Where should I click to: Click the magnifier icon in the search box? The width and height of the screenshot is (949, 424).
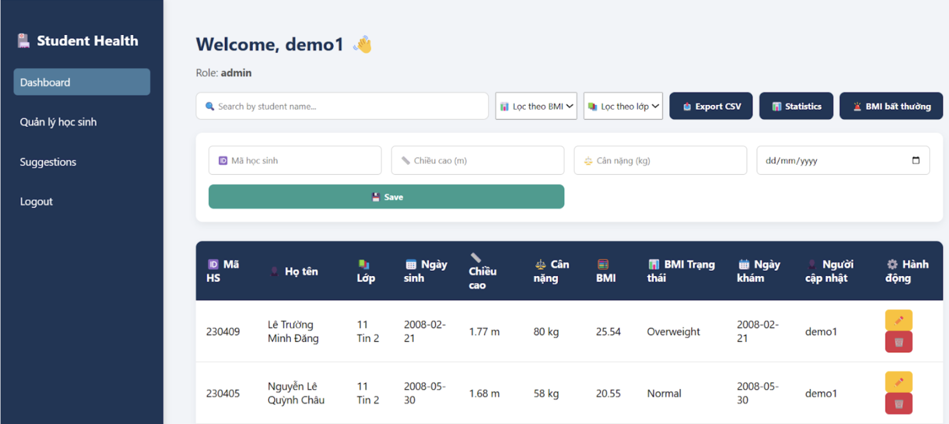(210, 107)
